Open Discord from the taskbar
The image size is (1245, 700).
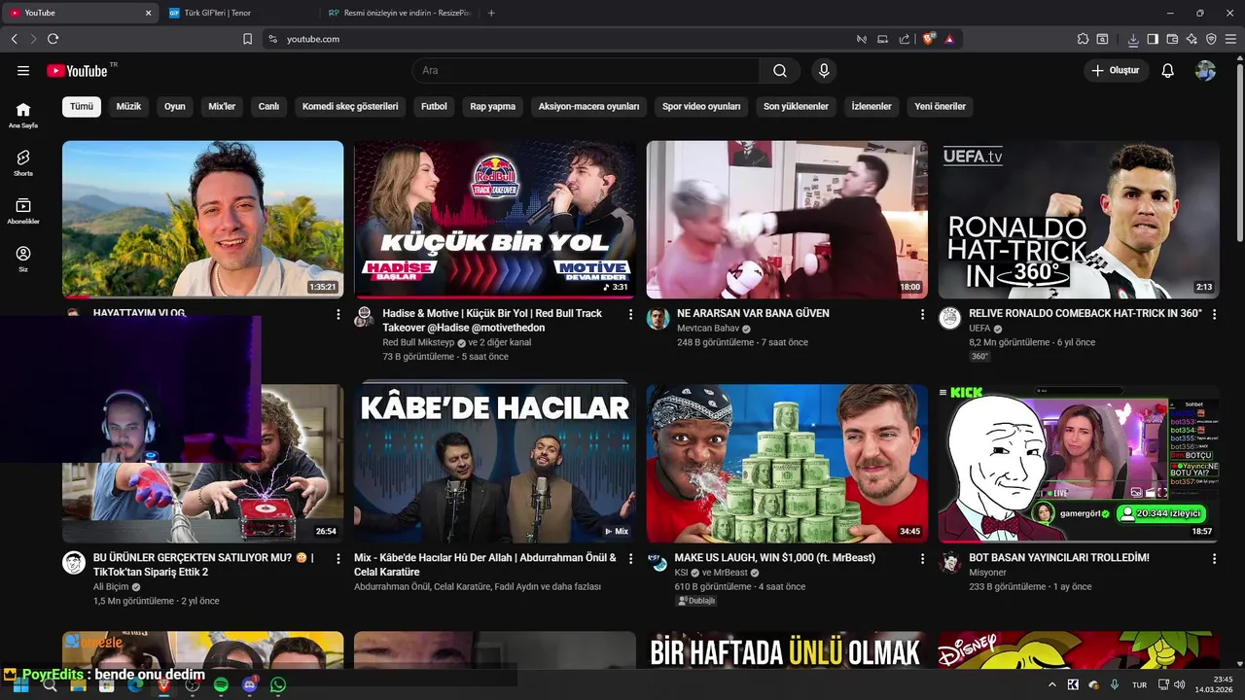point(250,684)
